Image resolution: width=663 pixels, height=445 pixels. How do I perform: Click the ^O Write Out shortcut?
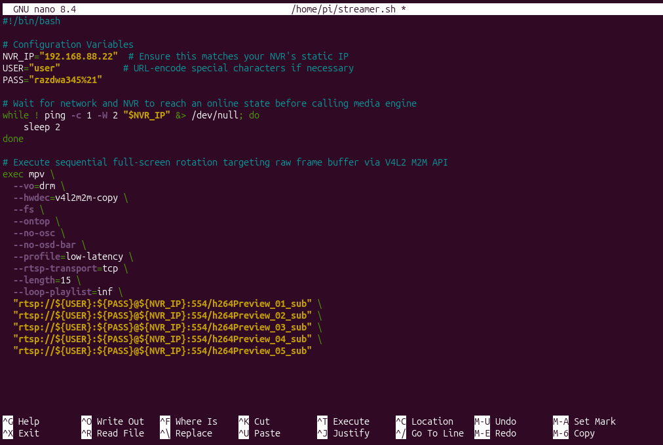tap(113, 421)
